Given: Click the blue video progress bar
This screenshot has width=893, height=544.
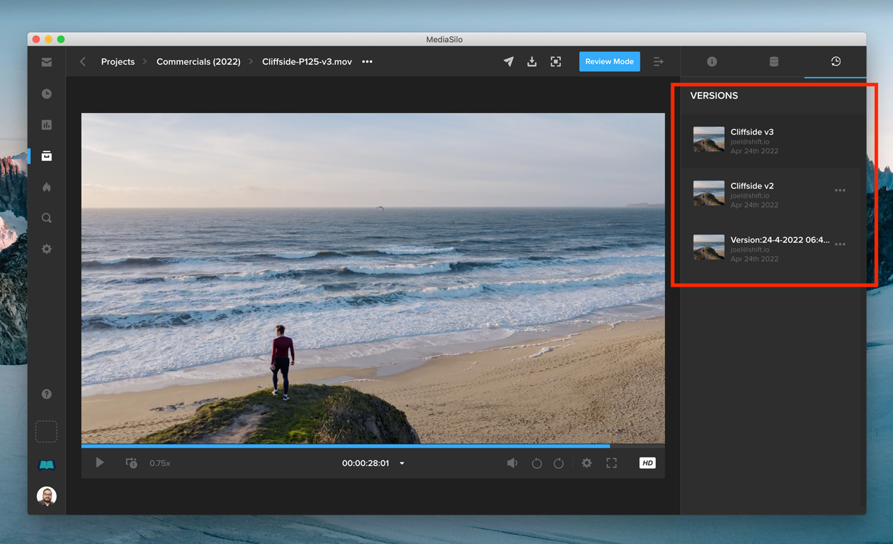Looking at the screenshot, I should pos(345,446).
